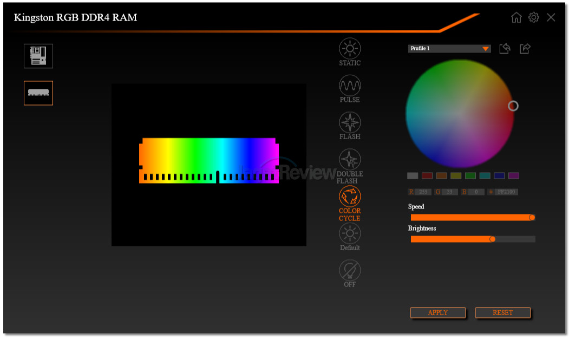Screen dimensions: 569x339
Task: Go to Home via house icon
Action: (516, 17)
